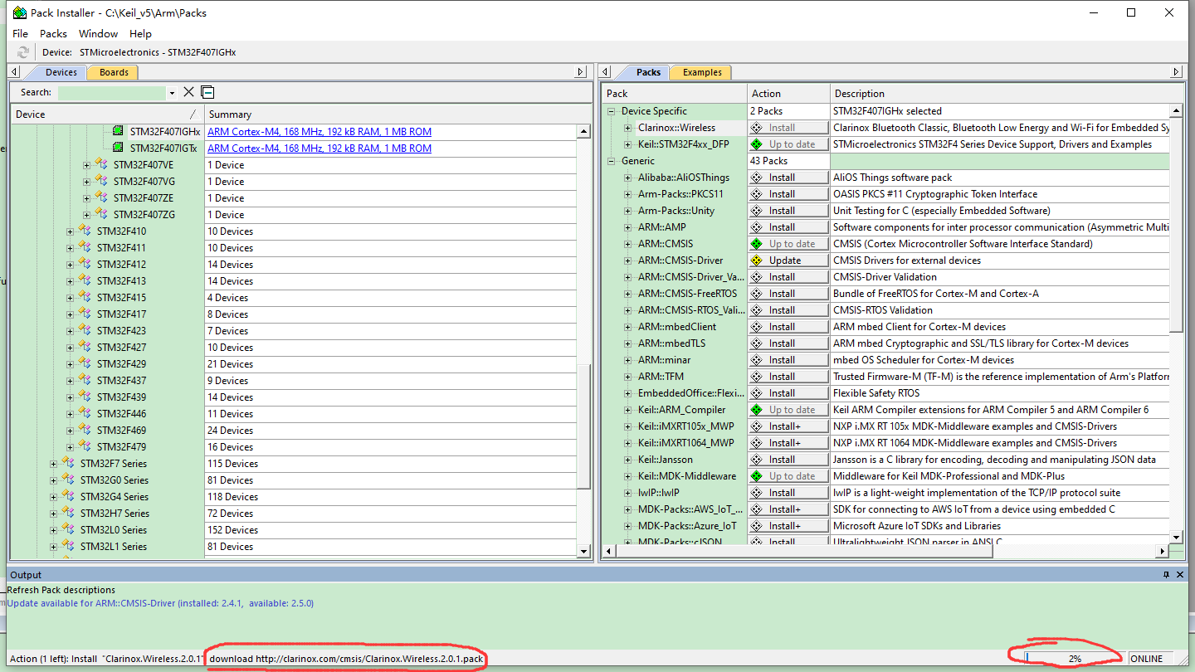Click the STM32F415 family icon

[x=85, y=297]
